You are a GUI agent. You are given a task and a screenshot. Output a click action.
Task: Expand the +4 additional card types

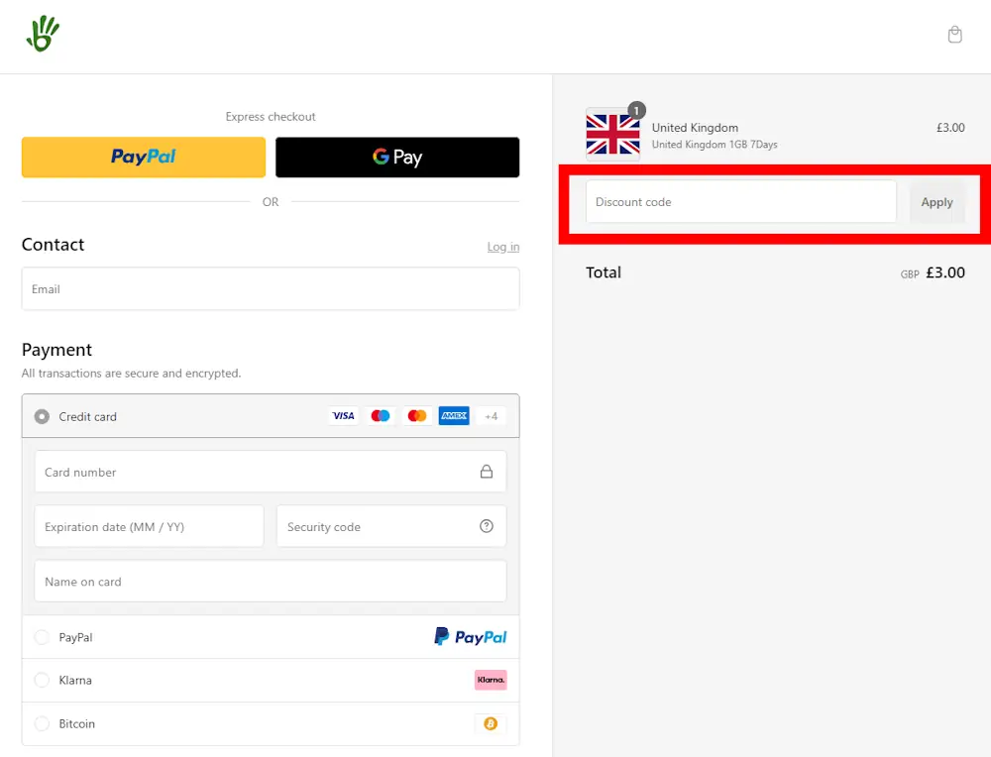[491, 415]
